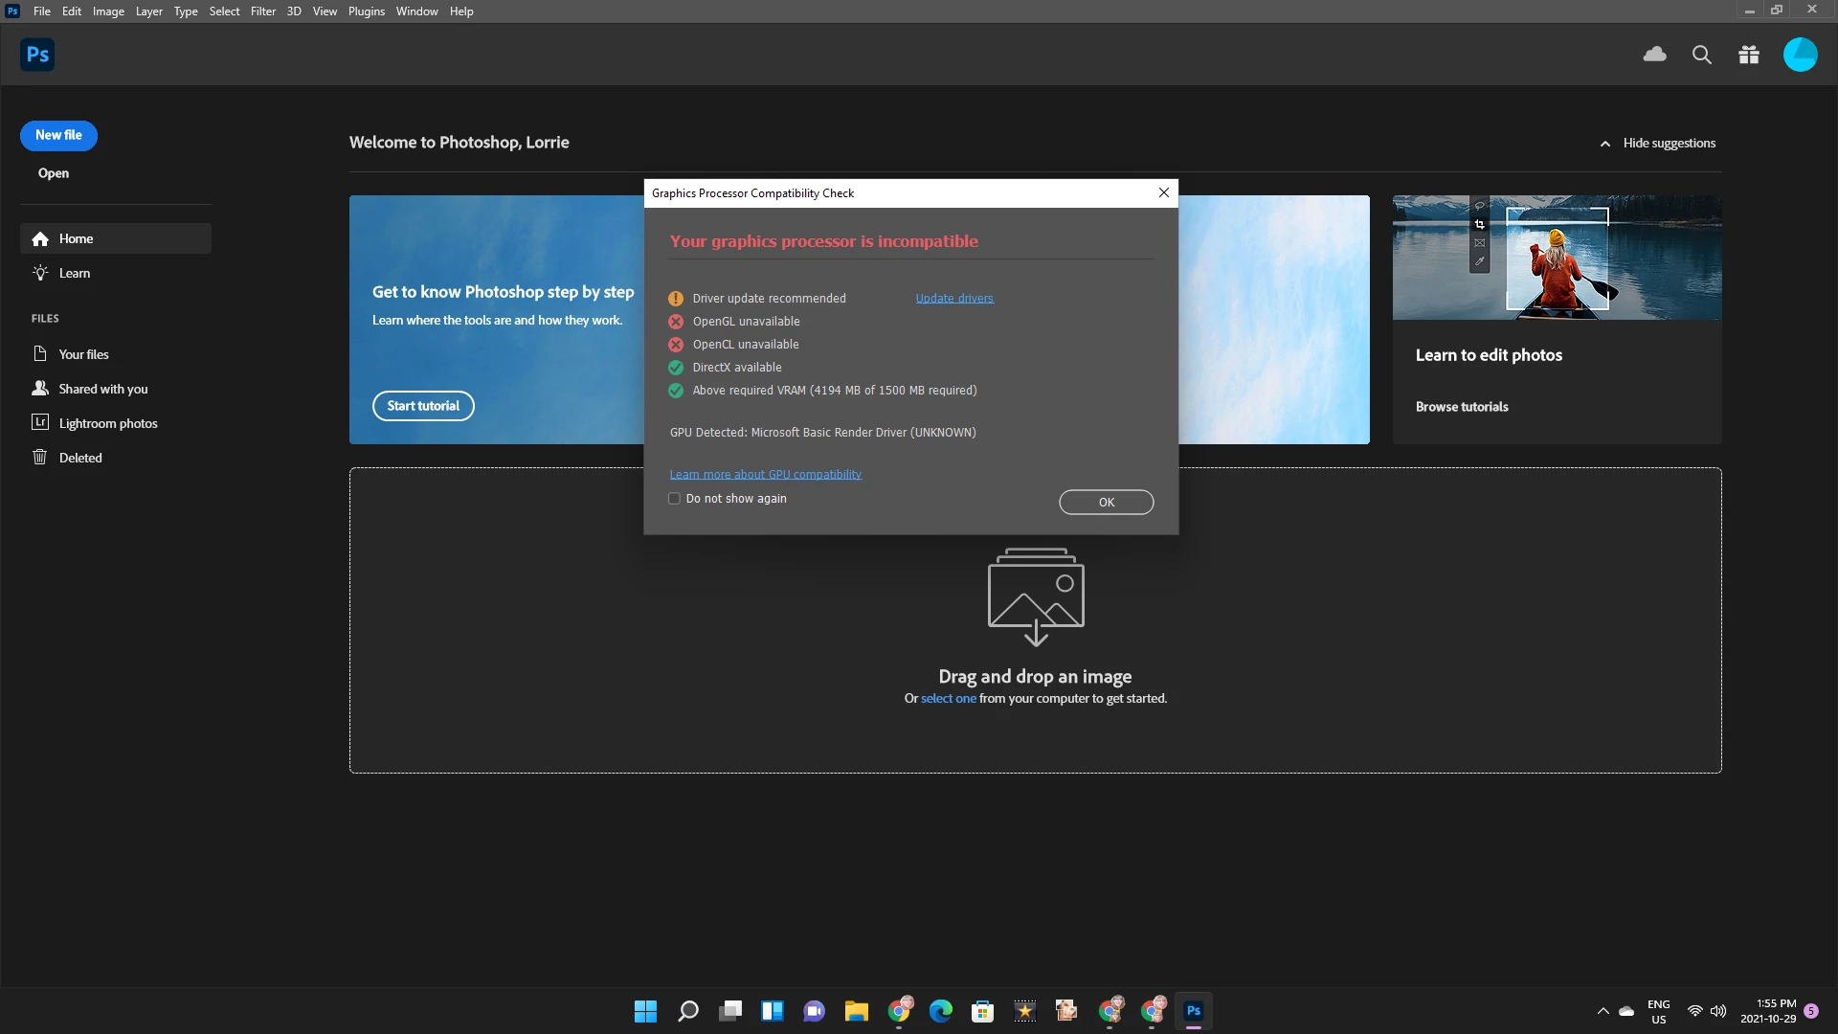Click the cloud storage icon in header

point(1654,55)
